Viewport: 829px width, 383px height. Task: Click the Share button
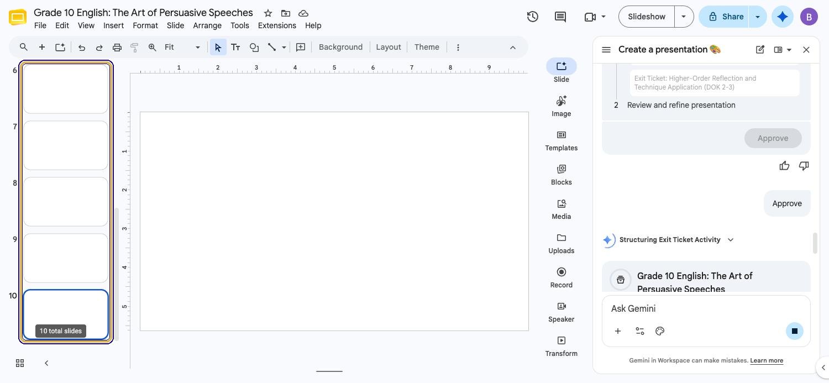click(x=725, y=17)
